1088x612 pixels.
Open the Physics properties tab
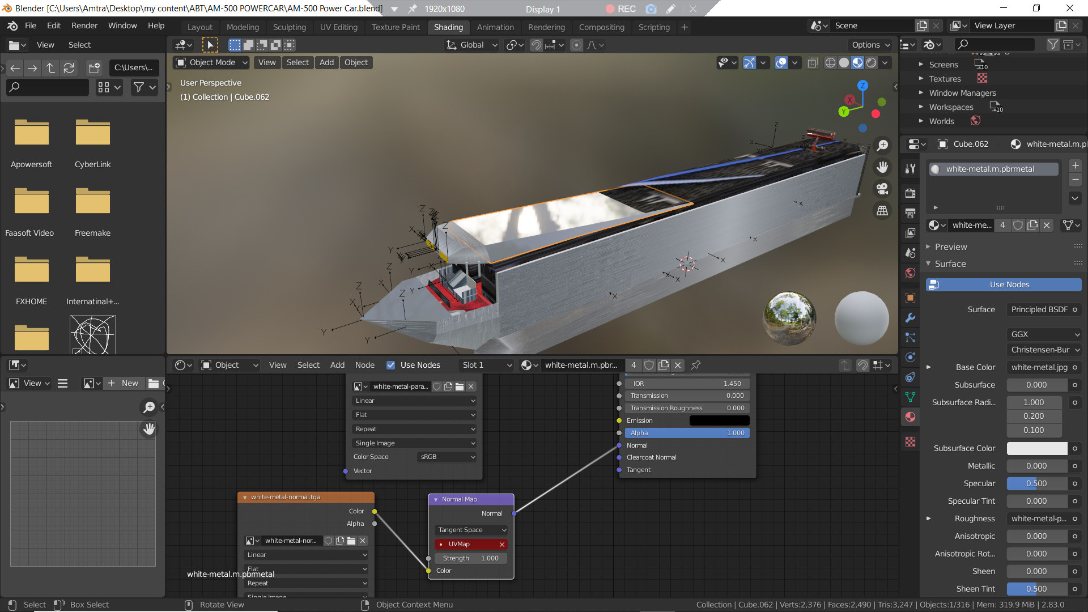(x=911, y=357)
